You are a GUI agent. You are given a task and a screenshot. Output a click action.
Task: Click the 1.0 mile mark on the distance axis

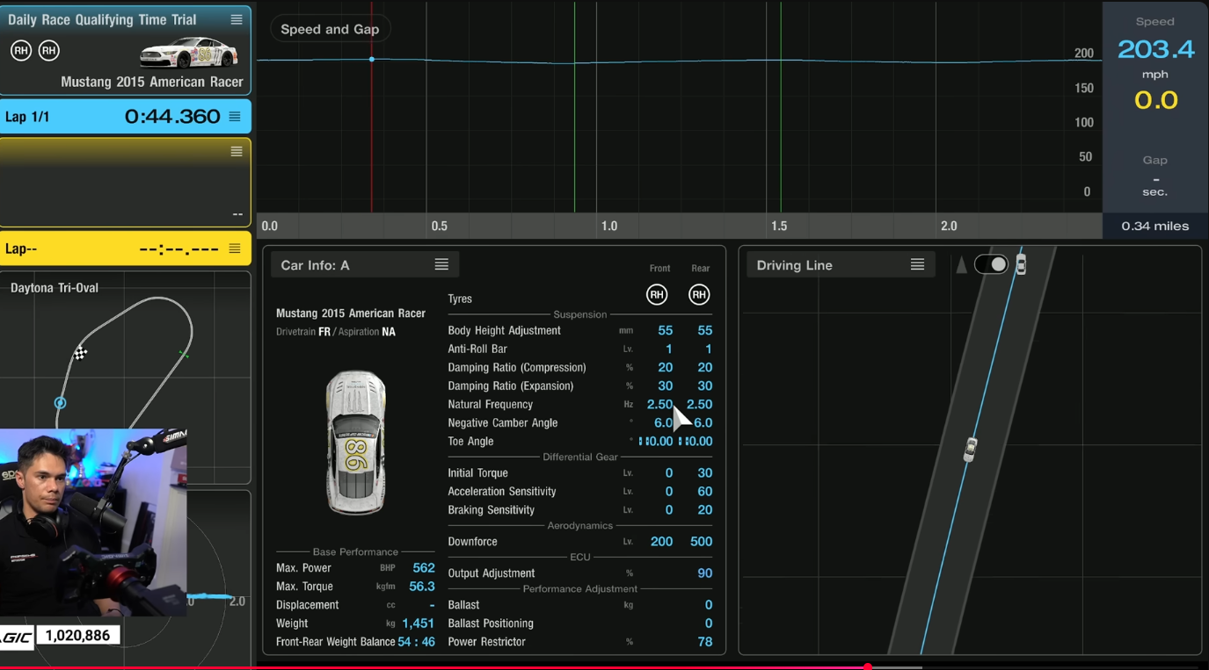pyautogui.click(x=608, y=226)
